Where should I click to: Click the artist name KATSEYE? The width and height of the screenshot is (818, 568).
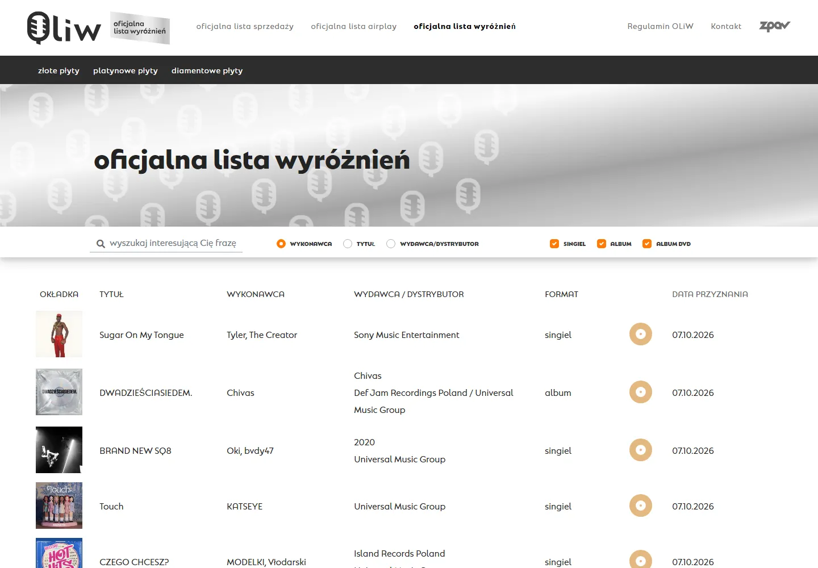pyautogui.click(x=245, y=507)
